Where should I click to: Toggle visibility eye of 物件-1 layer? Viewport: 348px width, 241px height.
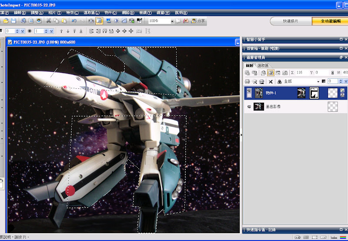[249, 90]
